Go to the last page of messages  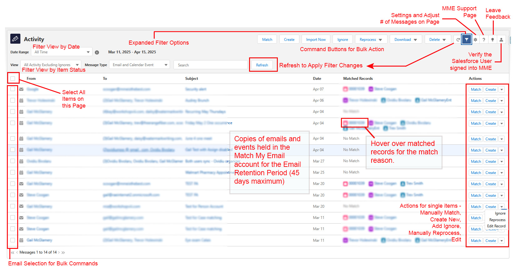63,253
